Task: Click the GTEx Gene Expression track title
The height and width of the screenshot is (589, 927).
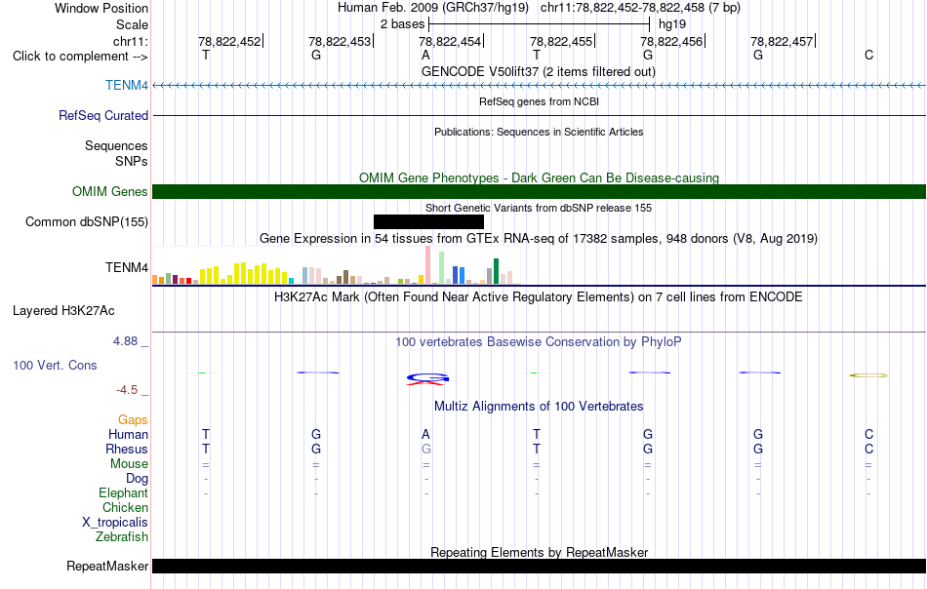Action: click(x=539, y=239)
